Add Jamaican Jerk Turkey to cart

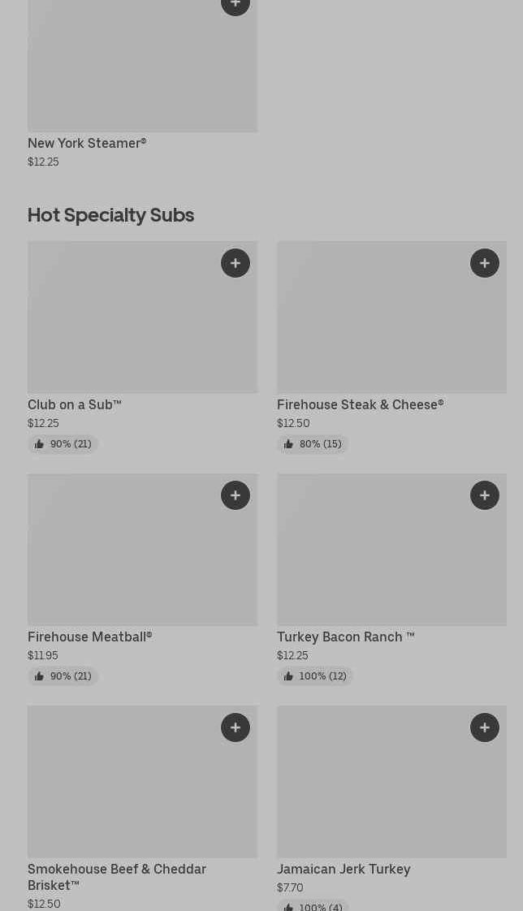[x=485, y=728]
